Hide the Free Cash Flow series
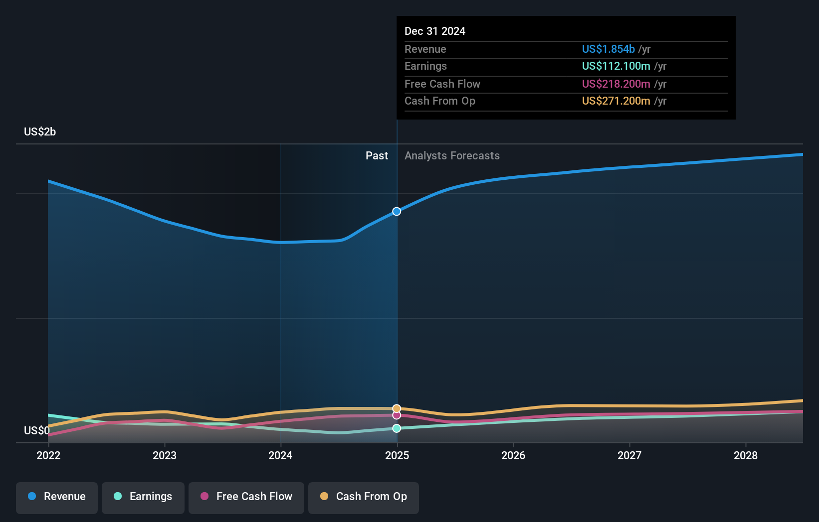 click(x=246, y=497)
